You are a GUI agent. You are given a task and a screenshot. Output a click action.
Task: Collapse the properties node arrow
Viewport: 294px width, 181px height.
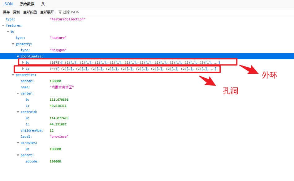pyautogui.click(x=13, y=75)
